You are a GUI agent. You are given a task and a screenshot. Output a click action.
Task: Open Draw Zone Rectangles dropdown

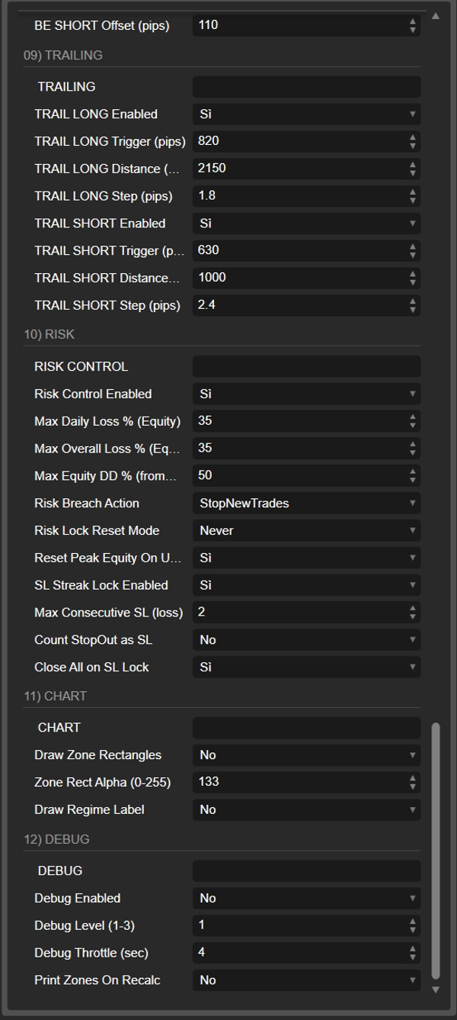click(x=306, y=755)
